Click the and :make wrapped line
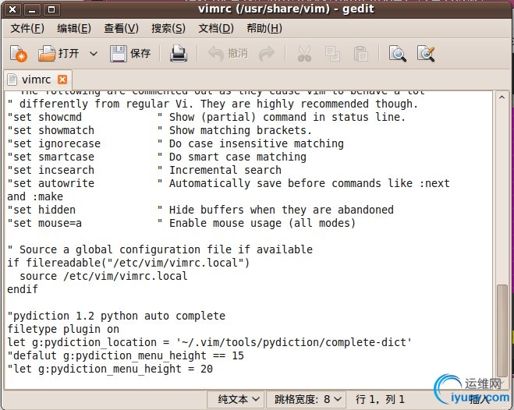 (35, 196)
